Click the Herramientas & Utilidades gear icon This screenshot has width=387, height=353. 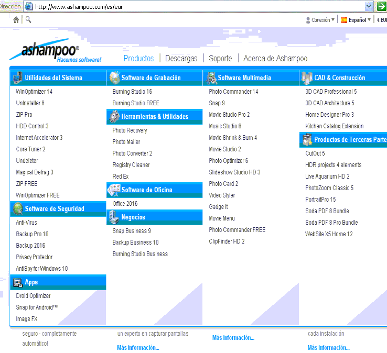[x=114, y=116]
